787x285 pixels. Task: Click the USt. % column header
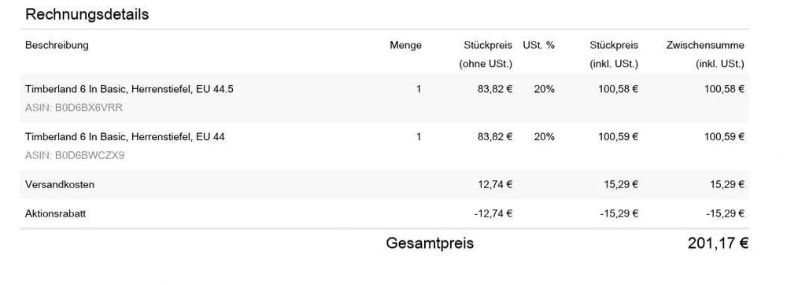(x=538, y=45)
